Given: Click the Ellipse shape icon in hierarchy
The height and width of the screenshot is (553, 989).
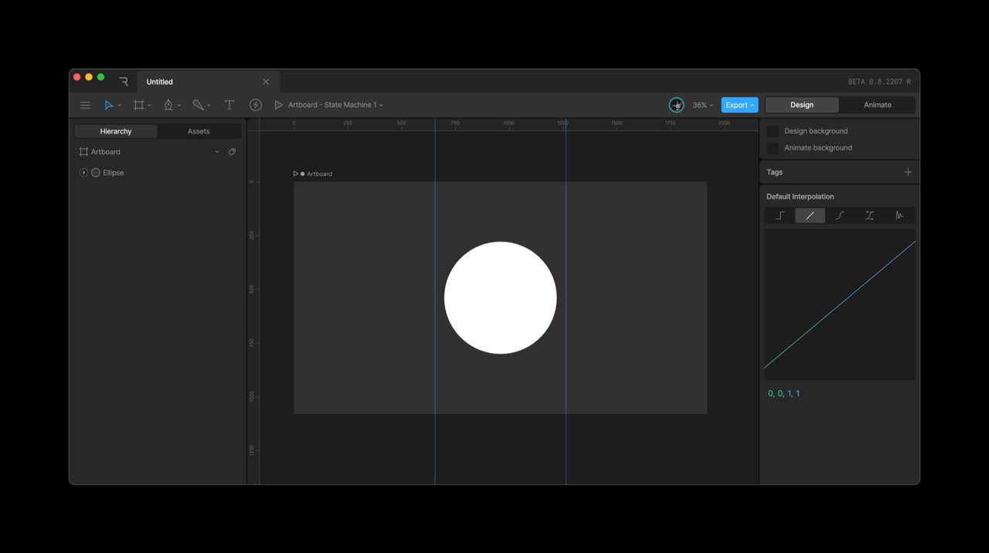Looking at the screenshot, I should point(96,173).
